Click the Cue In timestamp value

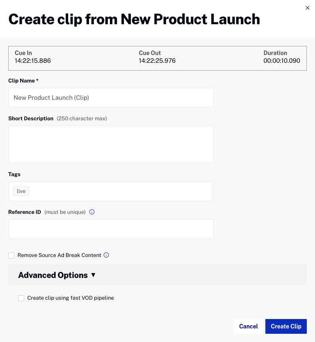(x=33, y=61)
